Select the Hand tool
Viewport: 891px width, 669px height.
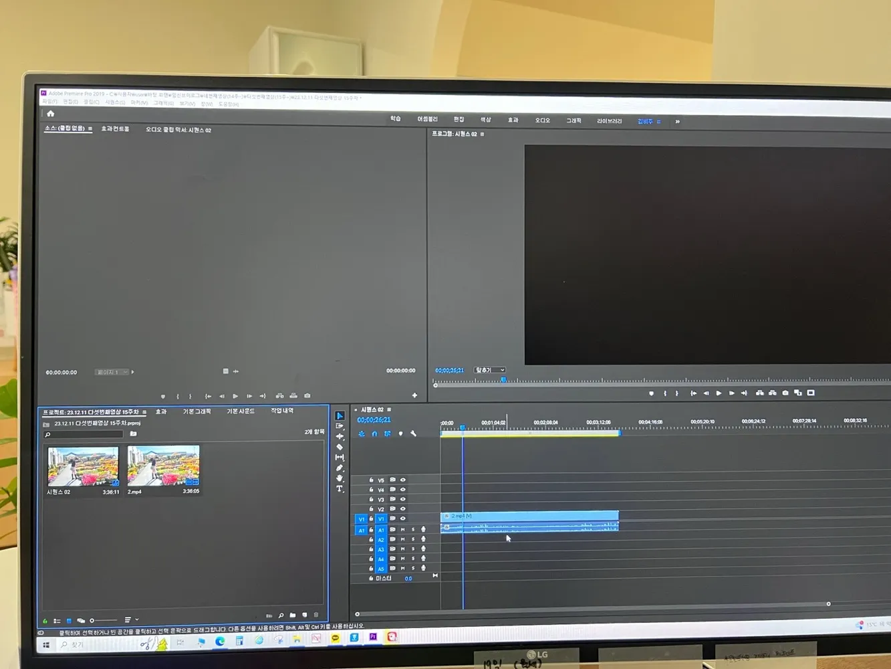click(x=340, y=478)
